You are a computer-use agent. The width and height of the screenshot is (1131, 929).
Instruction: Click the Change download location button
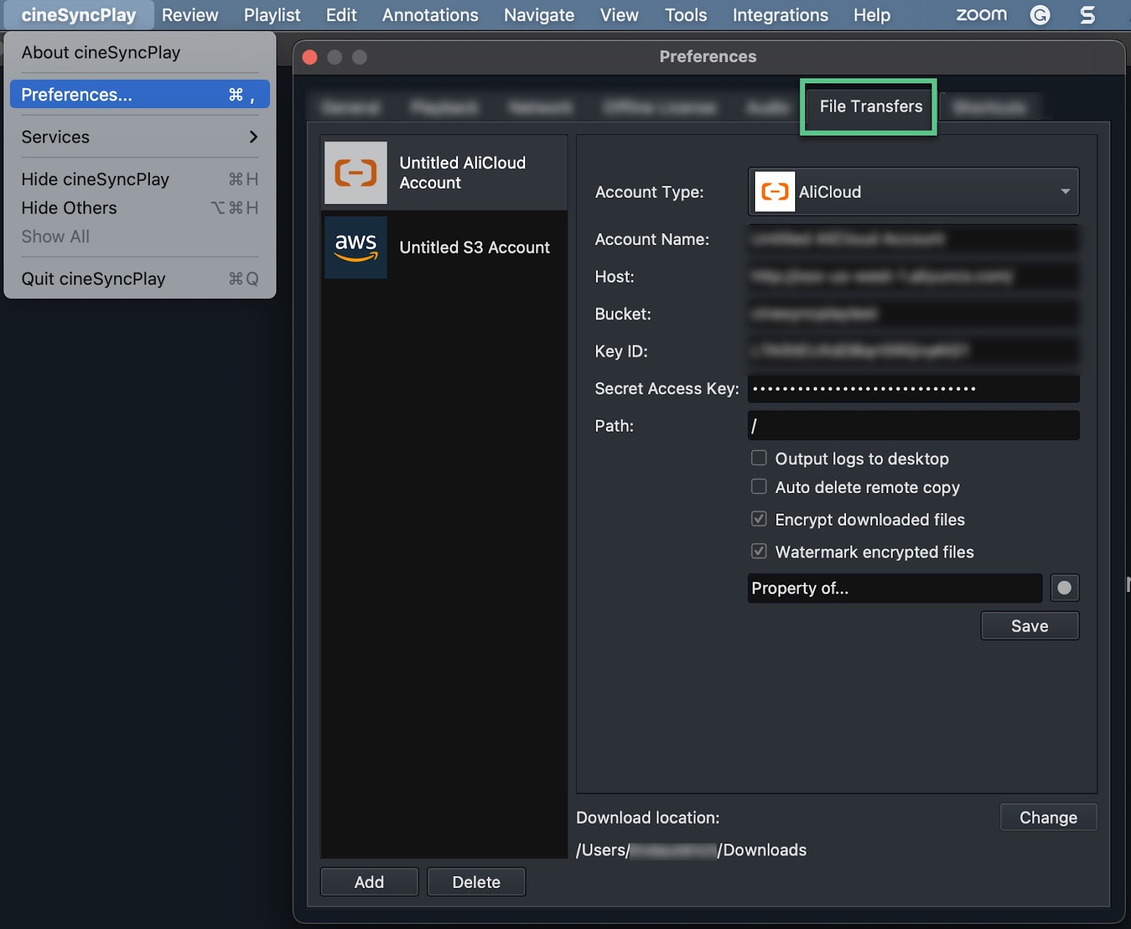(1048, 817)
